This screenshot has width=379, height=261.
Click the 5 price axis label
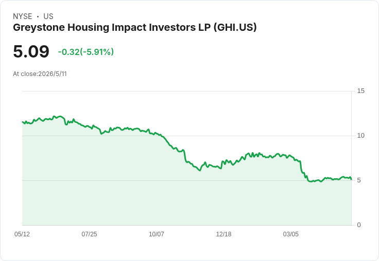[359, 180]
